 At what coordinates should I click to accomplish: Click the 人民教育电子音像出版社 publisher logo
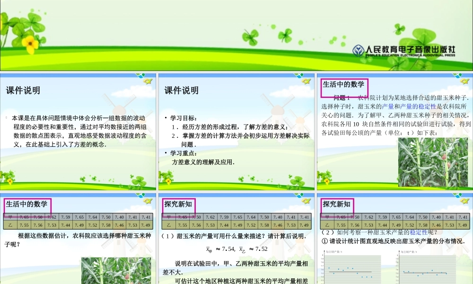point(403,50)
